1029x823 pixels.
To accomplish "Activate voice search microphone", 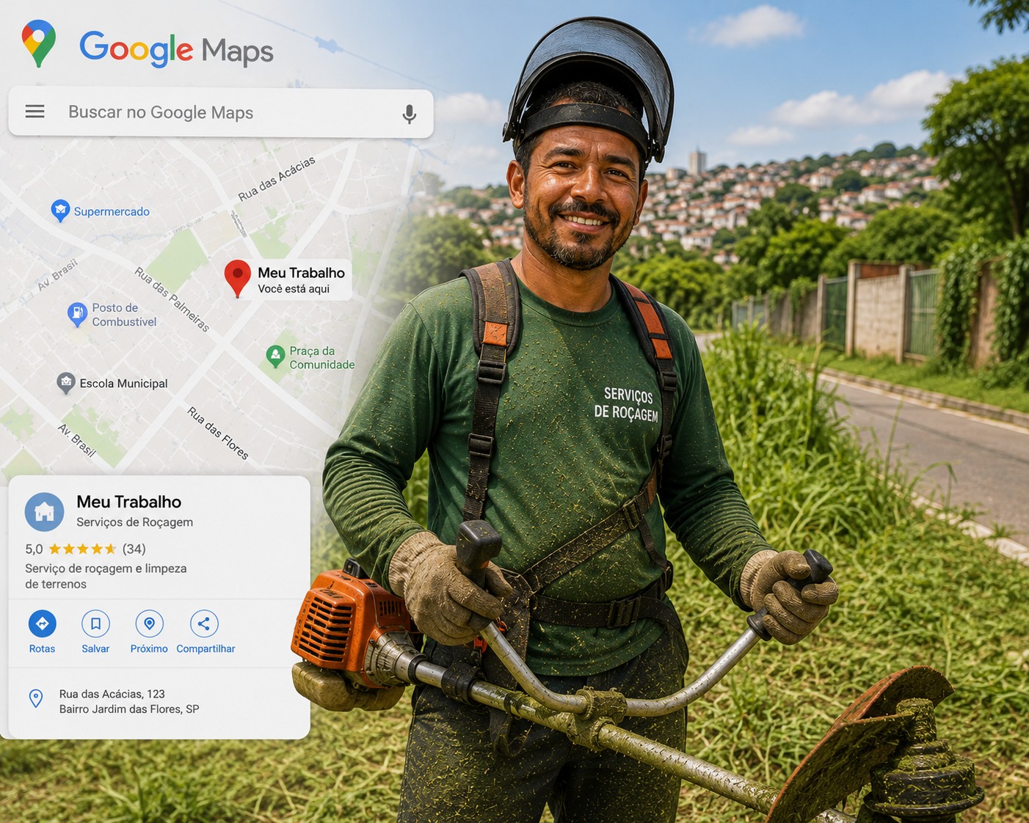I will pos(410,114).
